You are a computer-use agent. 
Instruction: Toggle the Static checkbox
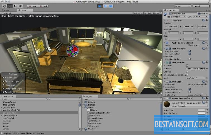[x=199, y=14]
